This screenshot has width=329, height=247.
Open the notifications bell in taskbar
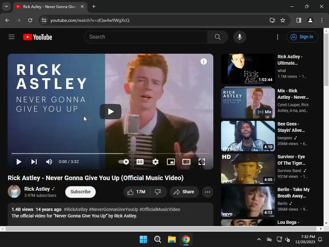(320, 239)
